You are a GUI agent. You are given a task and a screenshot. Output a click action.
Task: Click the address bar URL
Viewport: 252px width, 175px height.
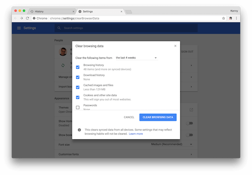click(x=75, y=18)
